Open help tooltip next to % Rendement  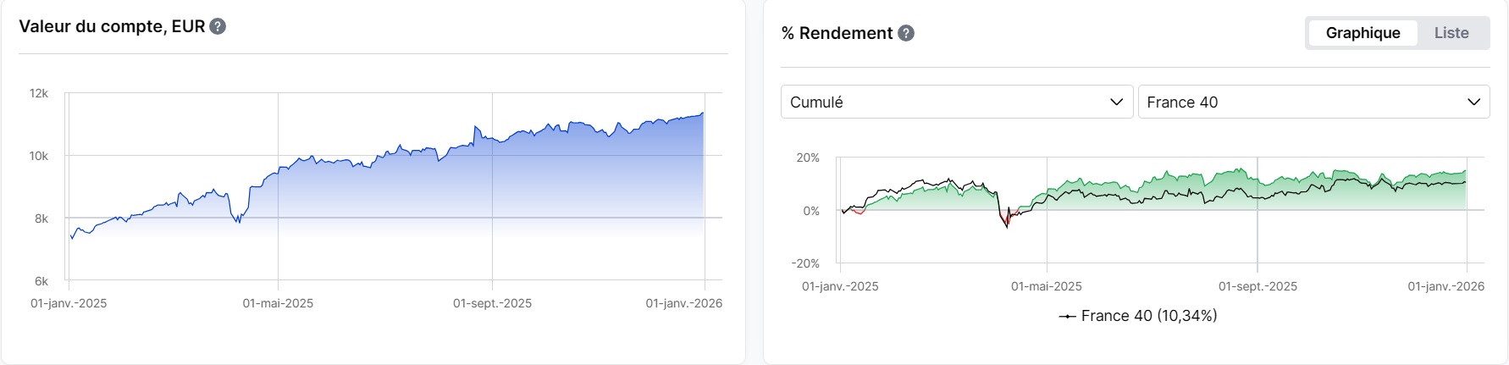tap(906, 33)
